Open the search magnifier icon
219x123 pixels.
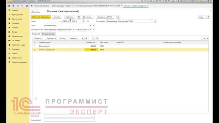(22, 6)
